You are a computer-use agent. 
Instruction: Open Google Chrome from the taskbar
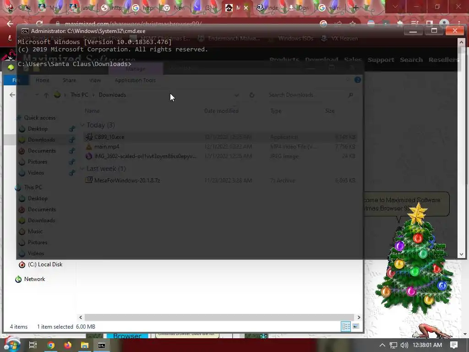pos(51,345)
